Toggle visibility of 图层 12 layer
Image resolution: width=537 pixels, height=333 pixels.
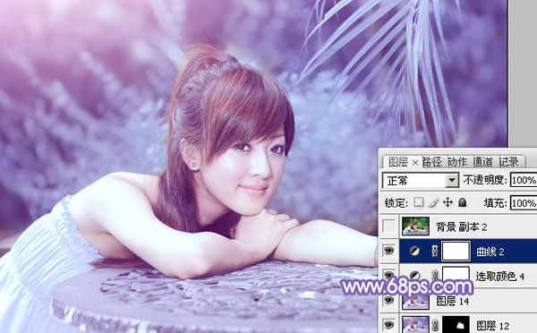(x=388, y=324)
